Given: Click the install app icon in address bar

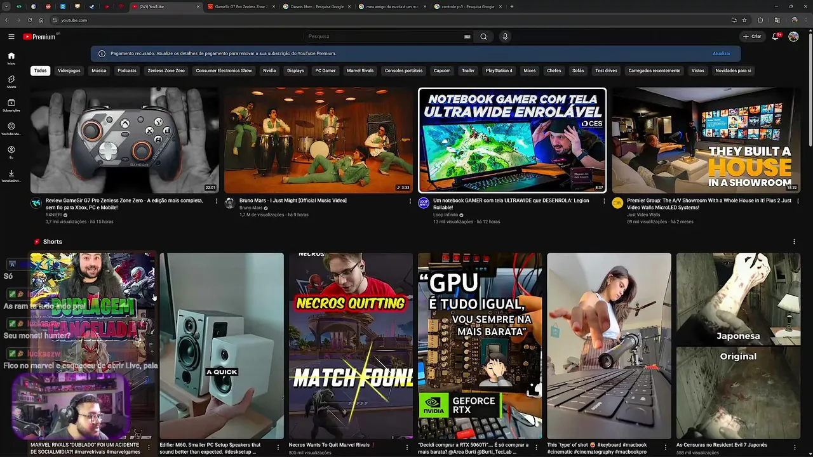Looking at the screenshot, I should 734,20.
